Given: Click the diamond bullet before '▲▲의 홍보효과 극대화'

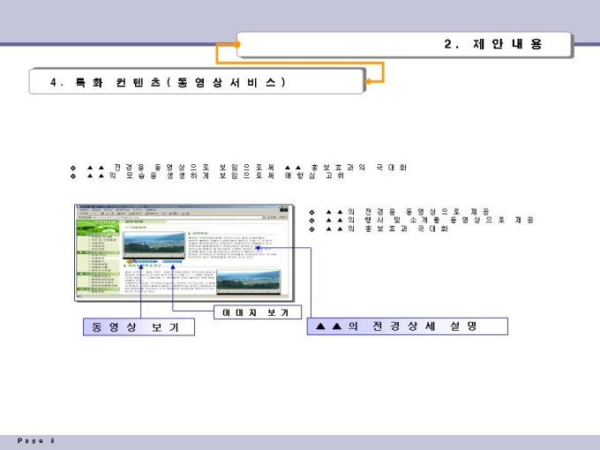Looking at the screenshot, I should (x=311, y=229).
